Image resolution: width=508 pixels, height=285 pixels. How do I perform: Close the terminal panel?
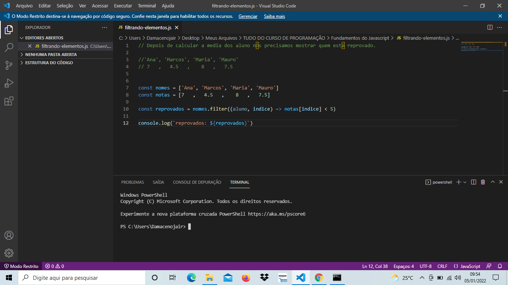click(501, 182)
